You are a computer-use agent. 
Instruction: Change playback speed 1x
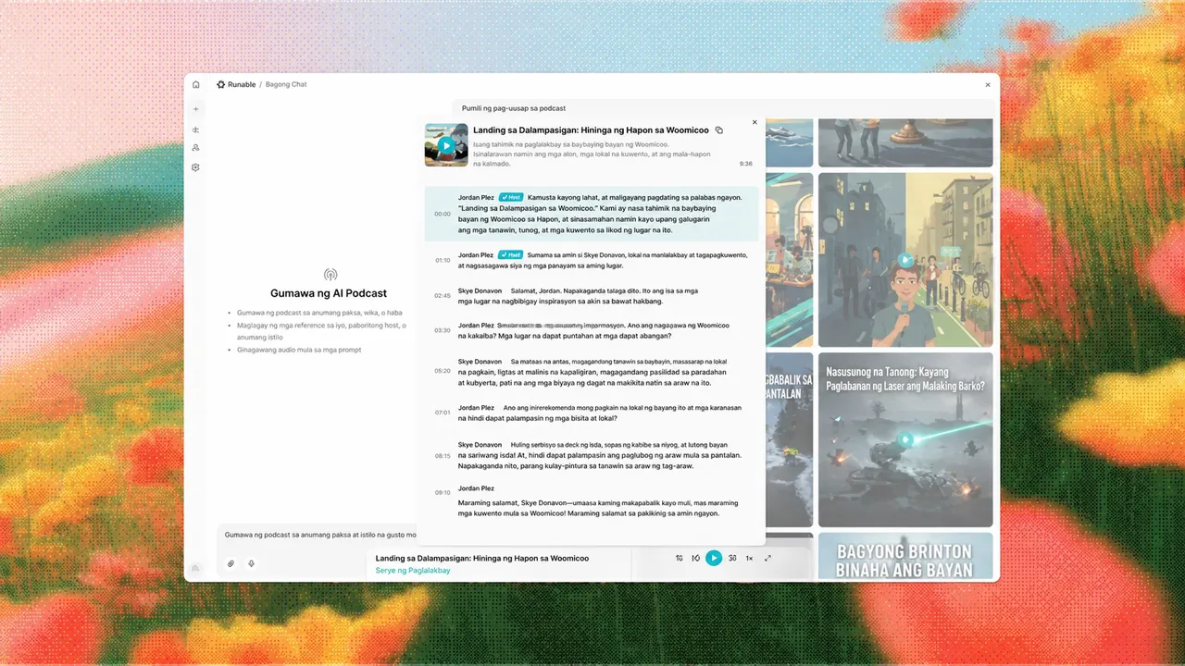750,558
